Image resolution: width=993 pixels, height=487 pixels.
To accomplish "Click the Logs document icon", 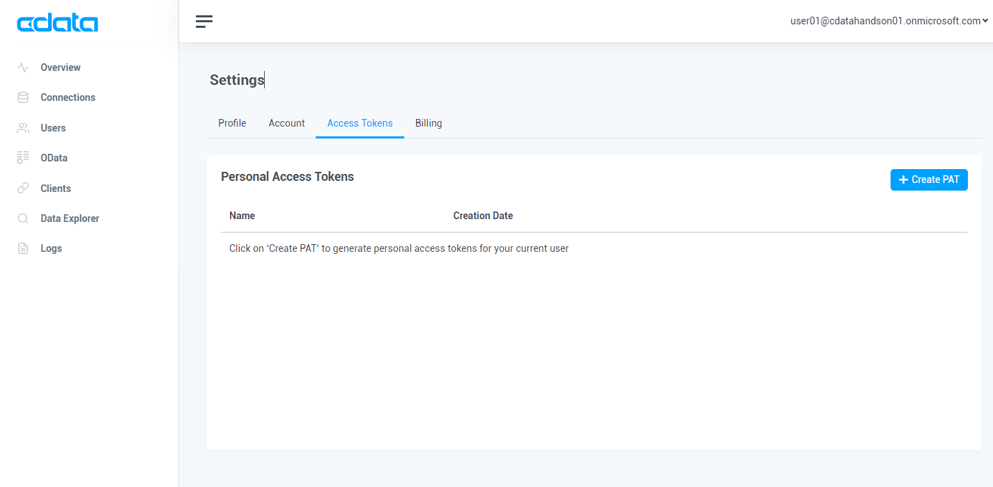I will (23, 248).
